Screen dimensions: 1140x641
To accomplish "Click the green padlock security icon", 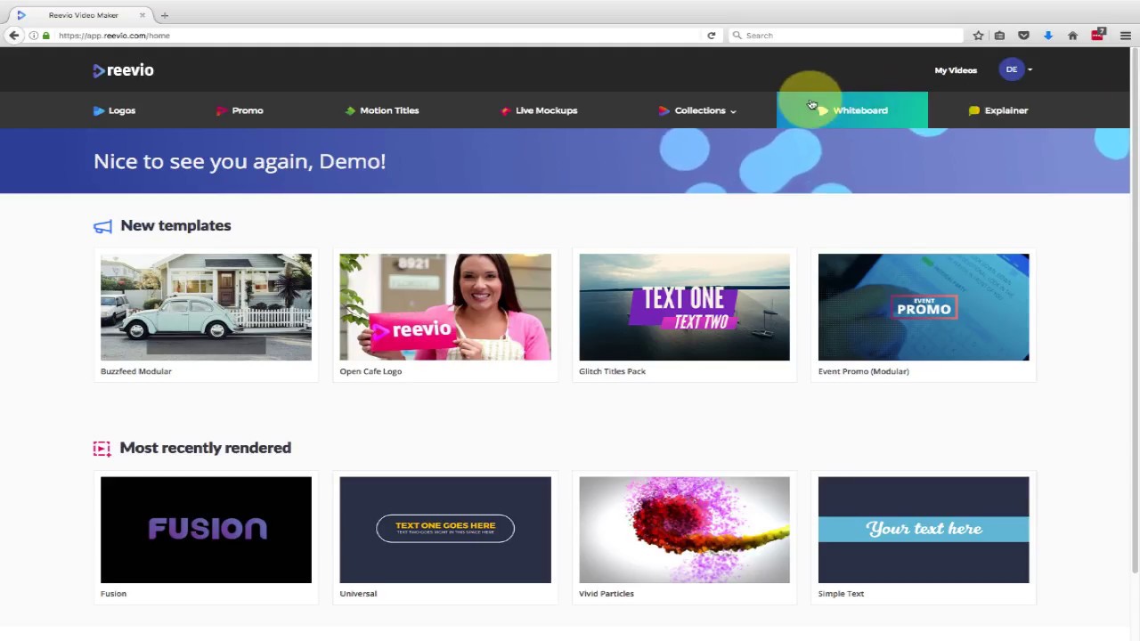I will pyautogui.click(x=46, y=36).
